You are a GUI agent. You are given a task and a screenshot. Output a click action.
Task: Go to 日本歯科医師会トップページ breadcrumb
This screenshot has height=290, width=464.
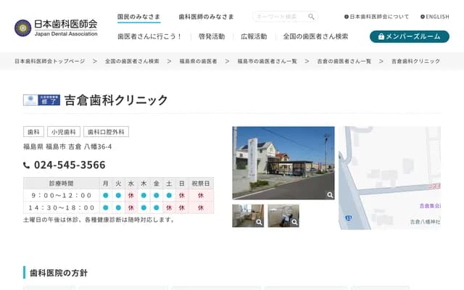[x=50, y=61]
